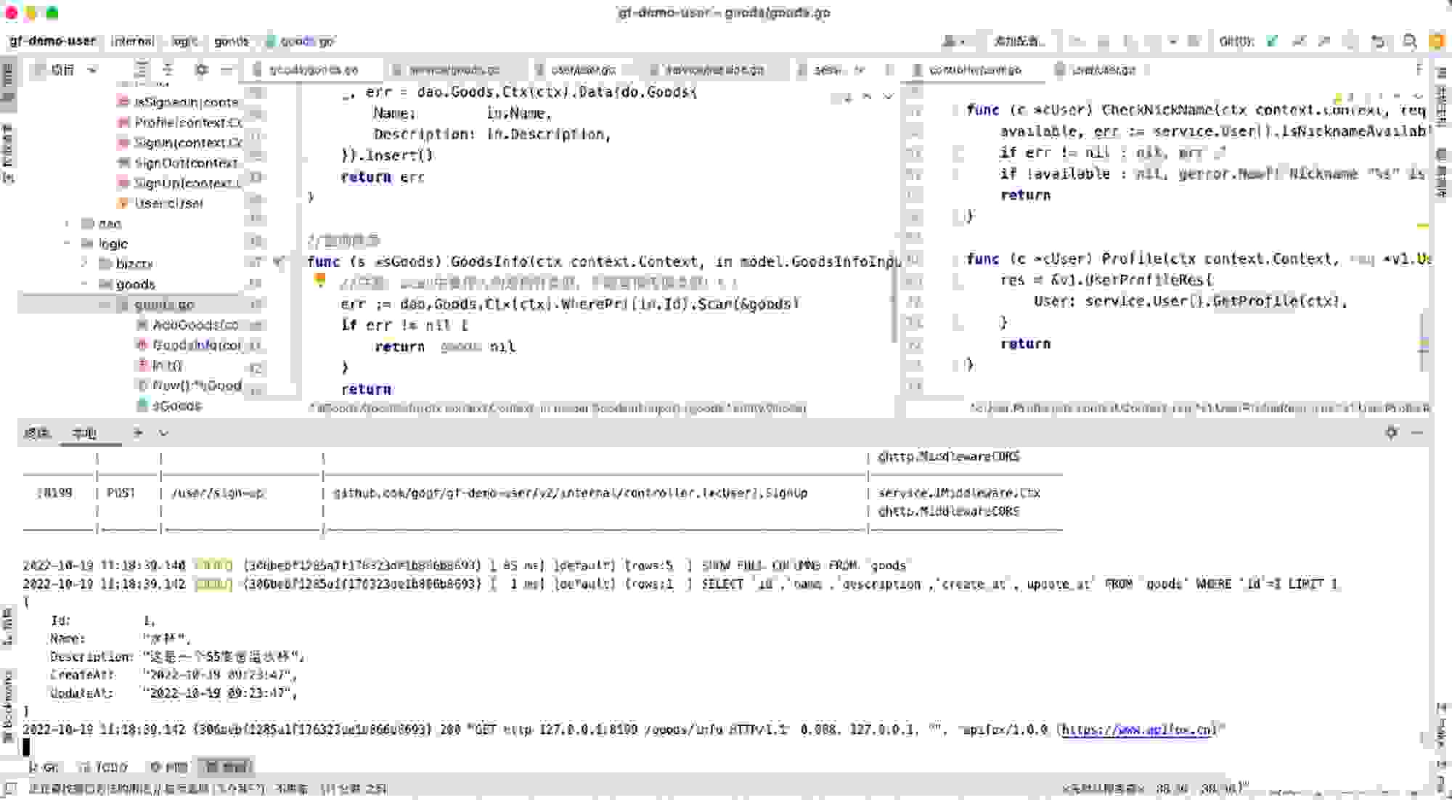
Task: Click the 'logic' breadcrumb segment
Action: click(184, 41)
